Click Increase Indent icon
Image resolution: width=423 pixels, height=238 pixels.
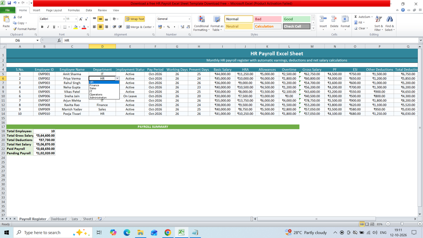[120, 27]
